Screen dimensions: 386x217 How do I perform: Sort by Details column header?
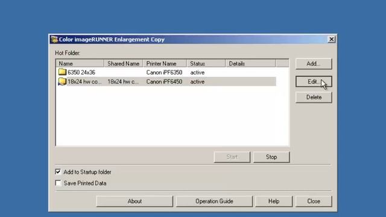pos(250,63)
